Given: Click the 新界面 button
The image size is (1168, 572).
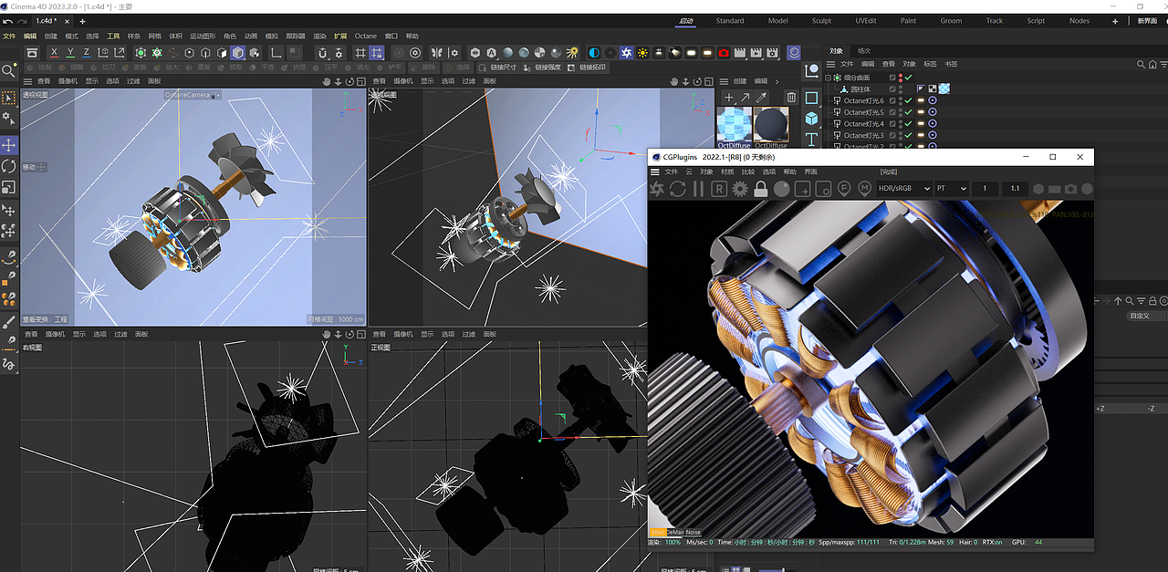Looking at the screenshot, I should tap(1147, 20).
